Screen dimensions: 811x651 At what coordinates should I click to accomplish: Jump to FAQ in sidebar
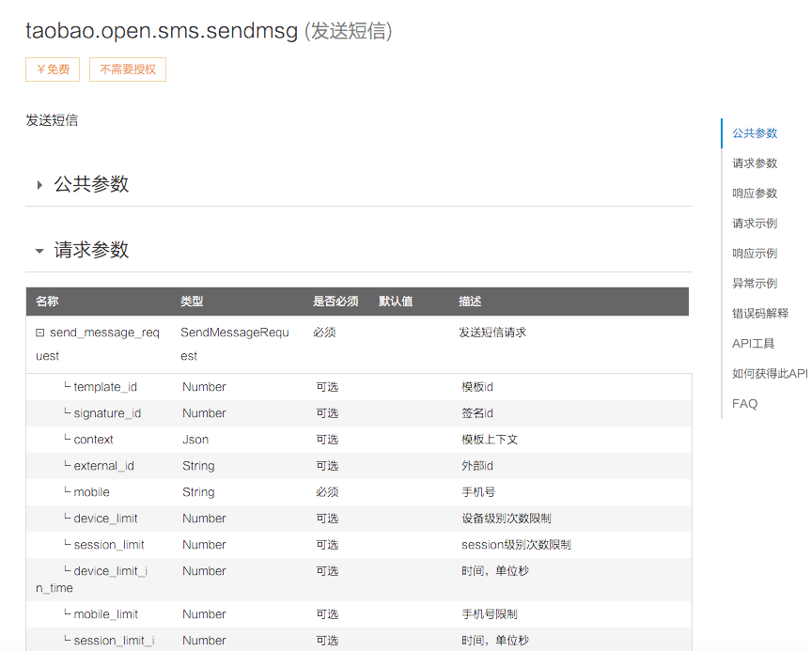click(x=745, y=404)
